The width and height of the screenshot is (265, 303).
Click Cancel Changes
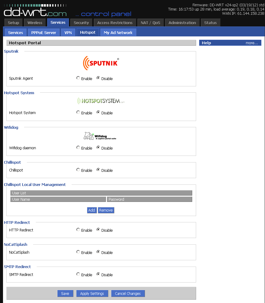pos(128,294)
